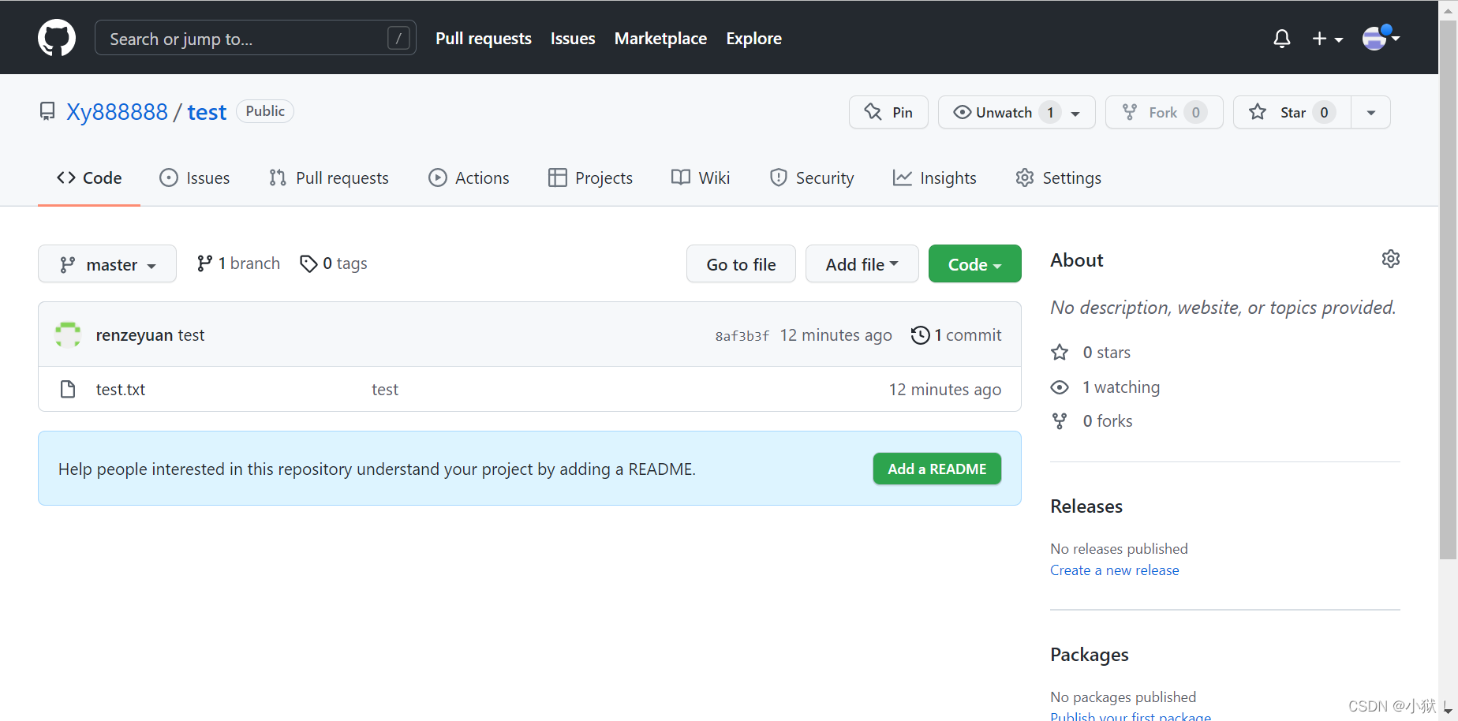Viewport: 1458px width, 721px height.
Task: Click the repository book icon beside Xy888888
Action: click(47, 111)
